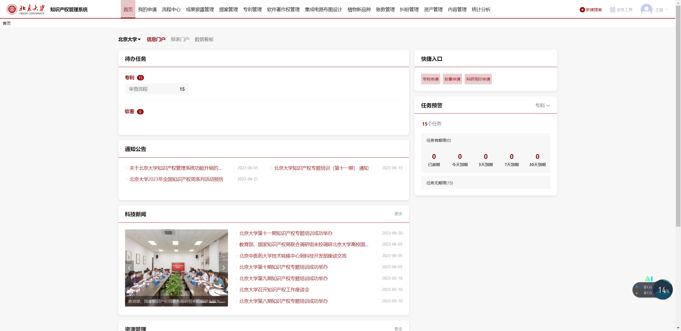Click the 14% performance widget circle
Image resolution: width=681 pixels, height=331 pixels.
(x=663, y=290)
